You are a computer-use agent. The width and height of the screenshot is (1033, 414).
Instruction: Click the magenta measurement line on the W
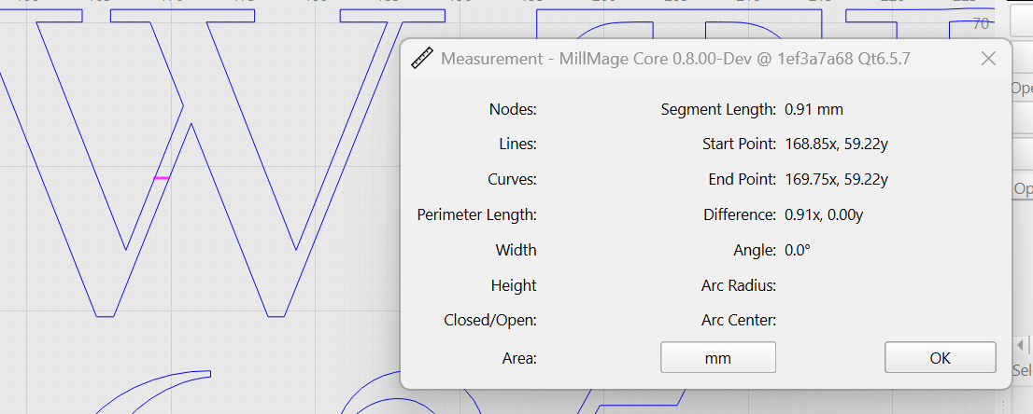click(x=162, y=178)
